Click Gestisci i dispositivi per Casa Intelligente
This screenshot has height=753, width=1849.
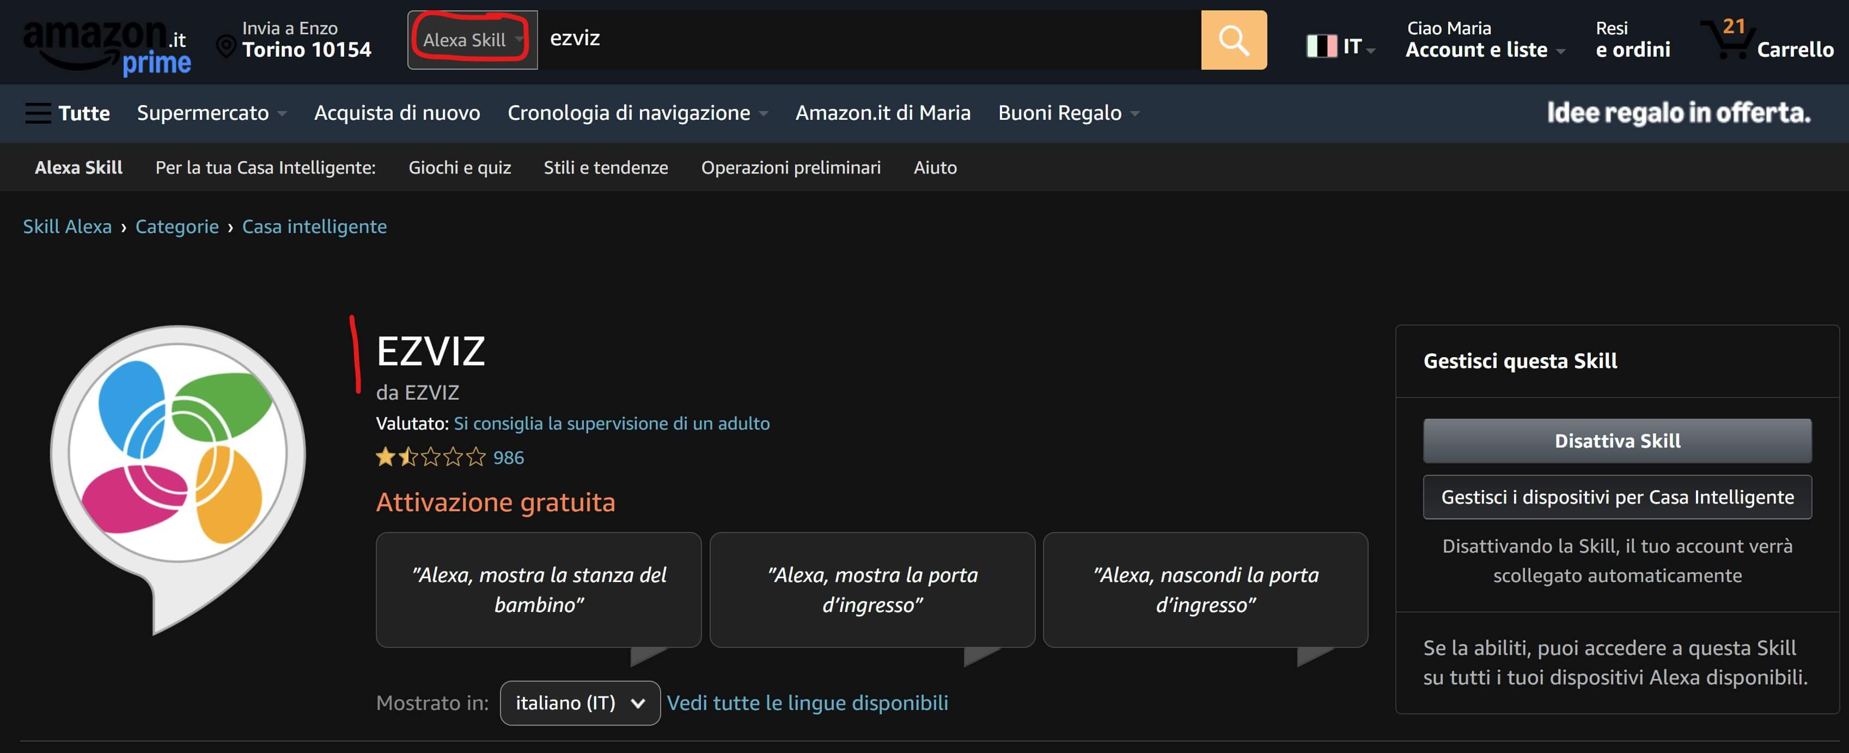(x=1616, y=497)
